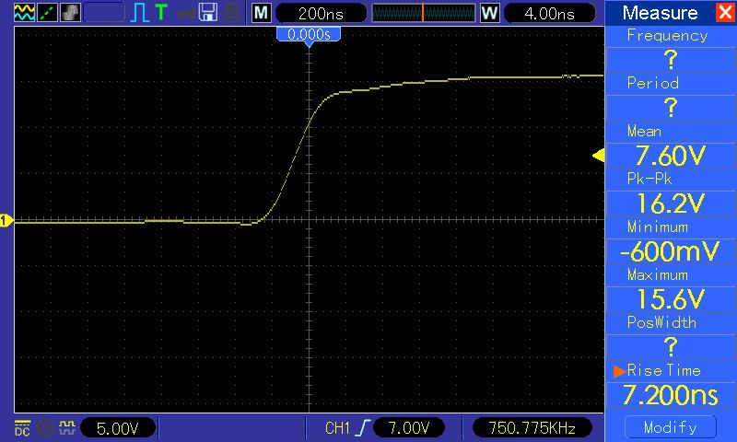Select the Mean measurement label

644,131
